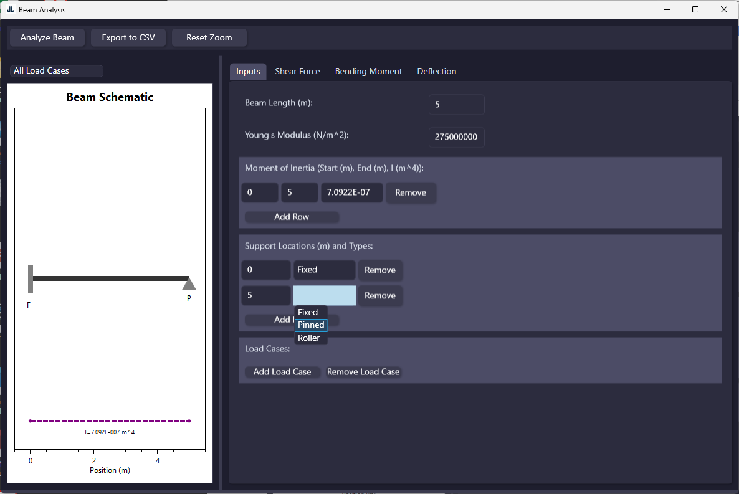Click the Beam Length input field
Screen dimensions: 739x494
coord(456,105)
